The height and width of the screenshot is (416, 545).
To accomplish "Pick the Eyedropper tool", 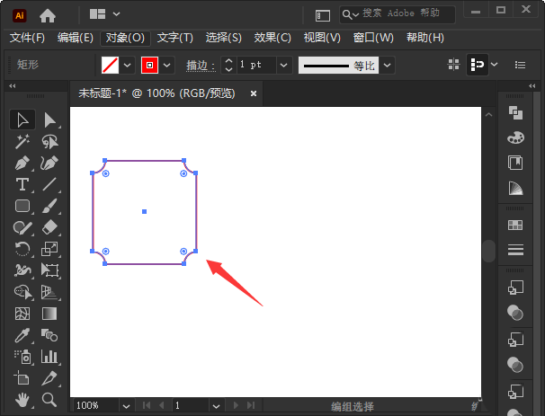I will (22, 335).
